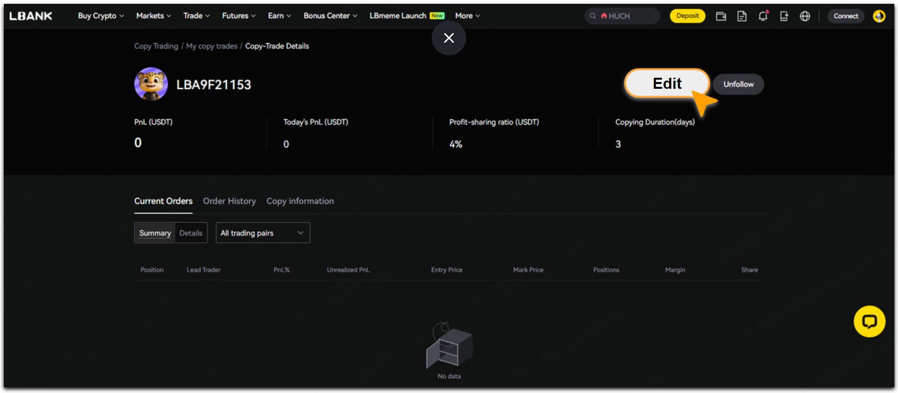Viewport: 898px width, 393px height.
Task: Switch to Summary view
Action: click(155, 233)
